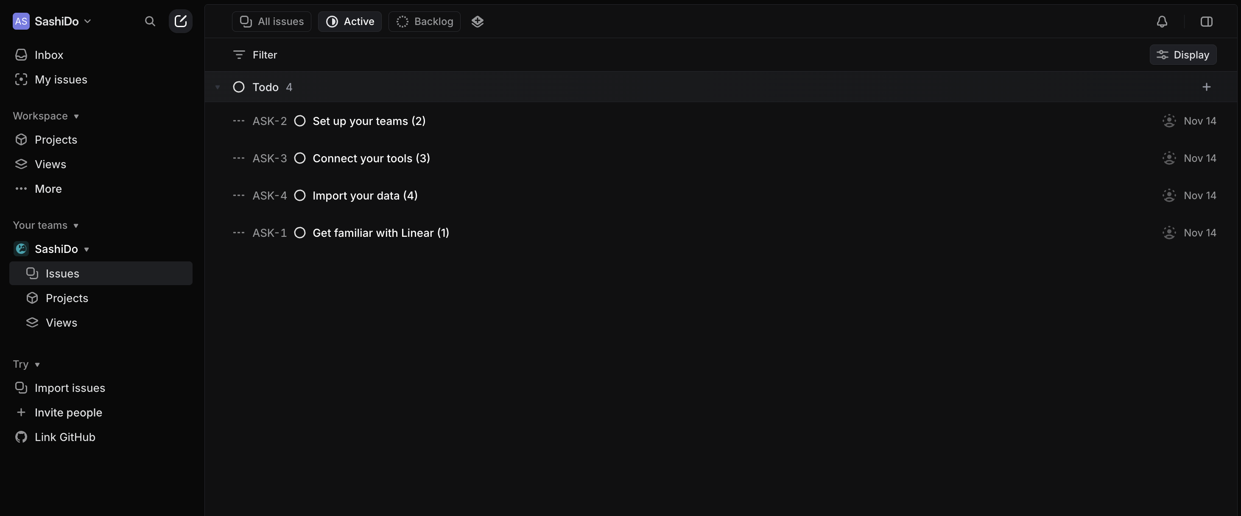This screenshot has height=516, width=1241.
Task: Switch to the Backlog tab
Action: coord(425,22)
